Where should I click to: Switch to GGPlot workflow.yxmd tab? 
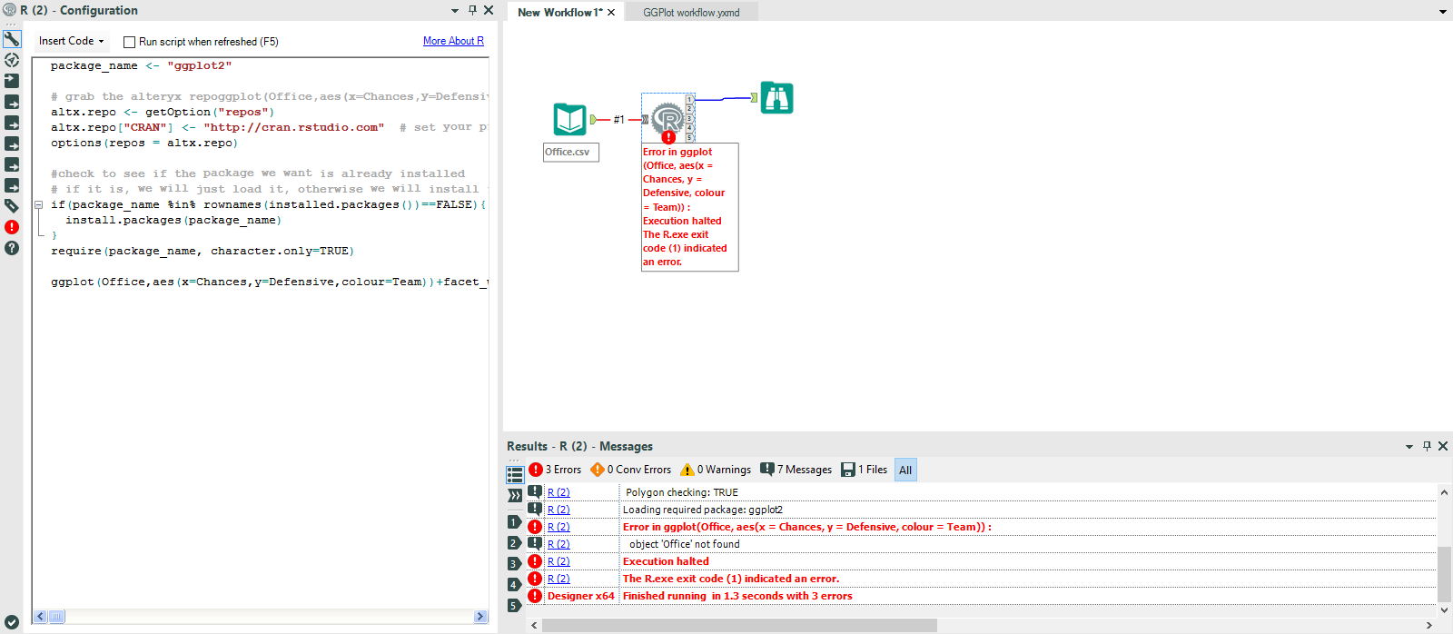[x=691, y=13]
